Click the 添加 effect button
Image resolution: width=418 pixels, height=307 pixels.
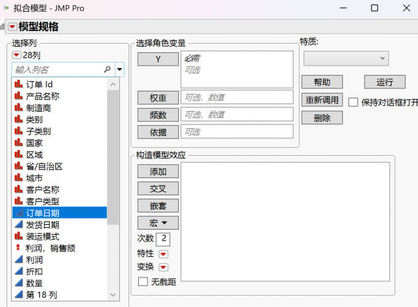158,171
